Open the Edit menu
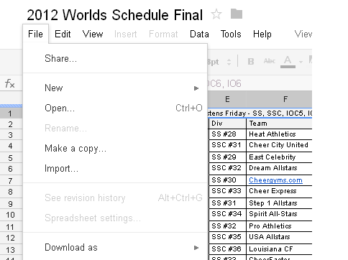 63,34
